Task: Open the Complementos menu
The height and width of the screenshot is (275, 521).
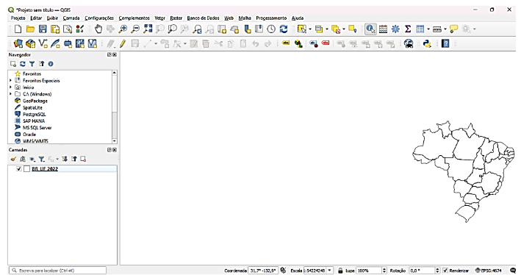Action: point(134,18)
